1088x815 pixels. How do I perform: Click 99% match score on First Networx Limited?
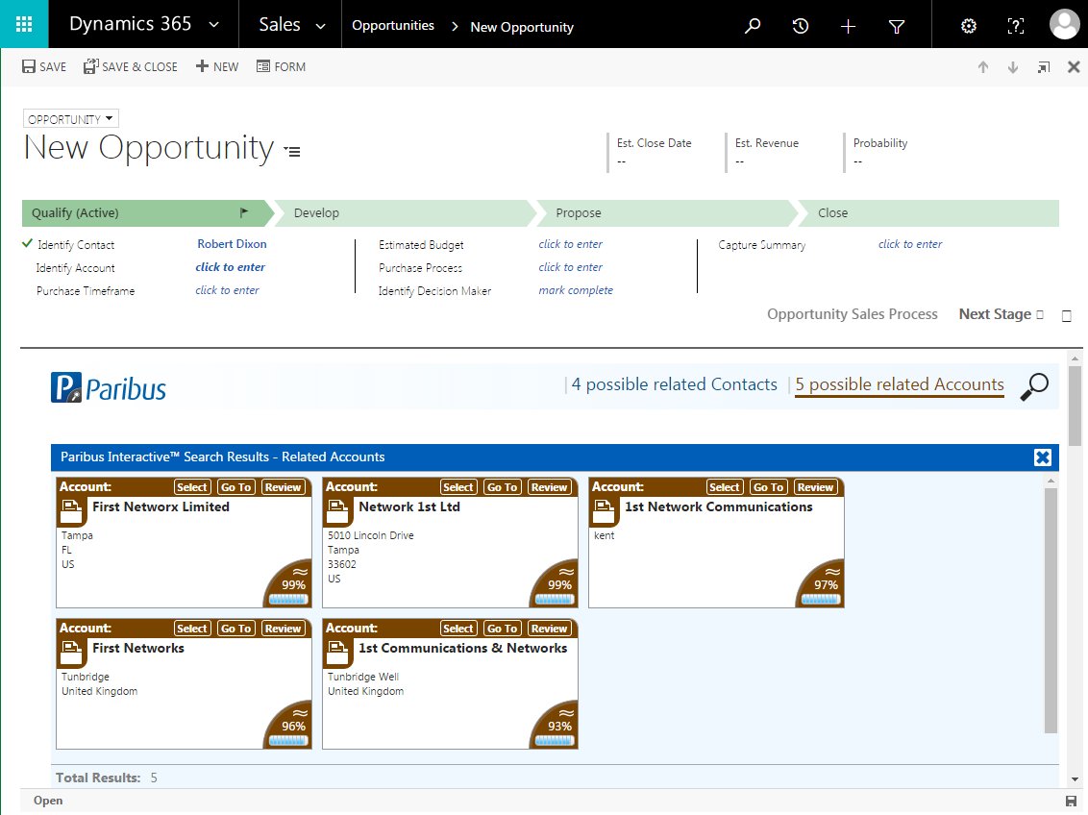pos(291,584)
